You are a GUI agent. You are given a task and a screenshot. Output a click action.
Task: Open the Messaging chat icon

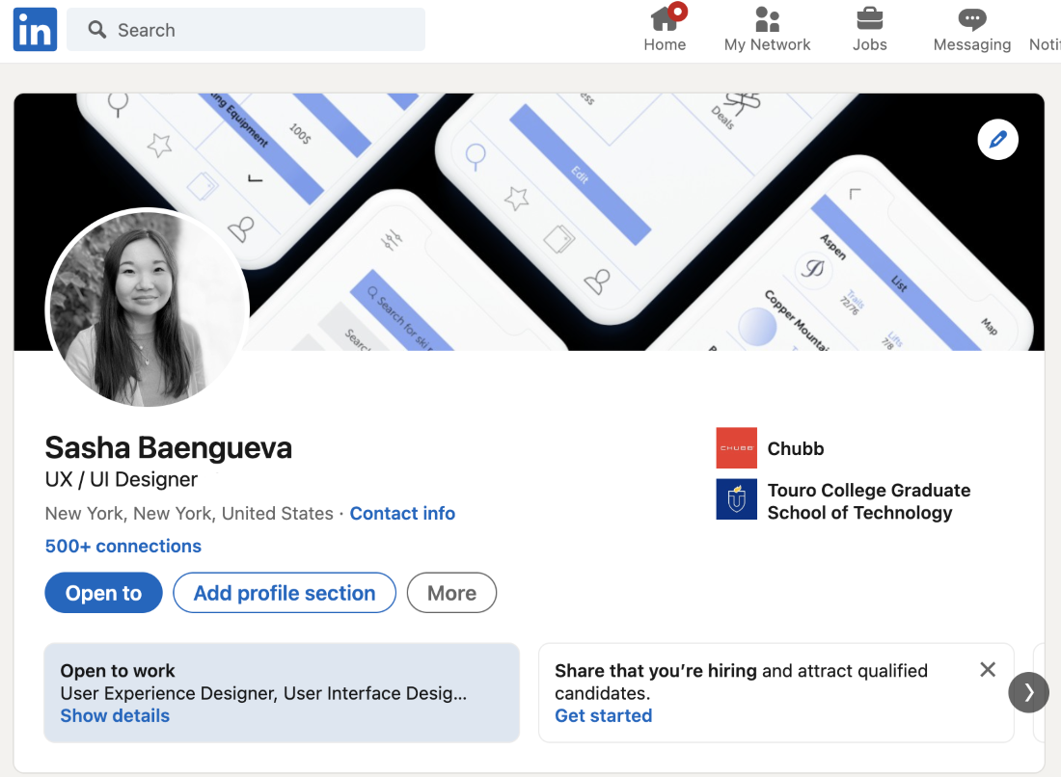point(971,19)
